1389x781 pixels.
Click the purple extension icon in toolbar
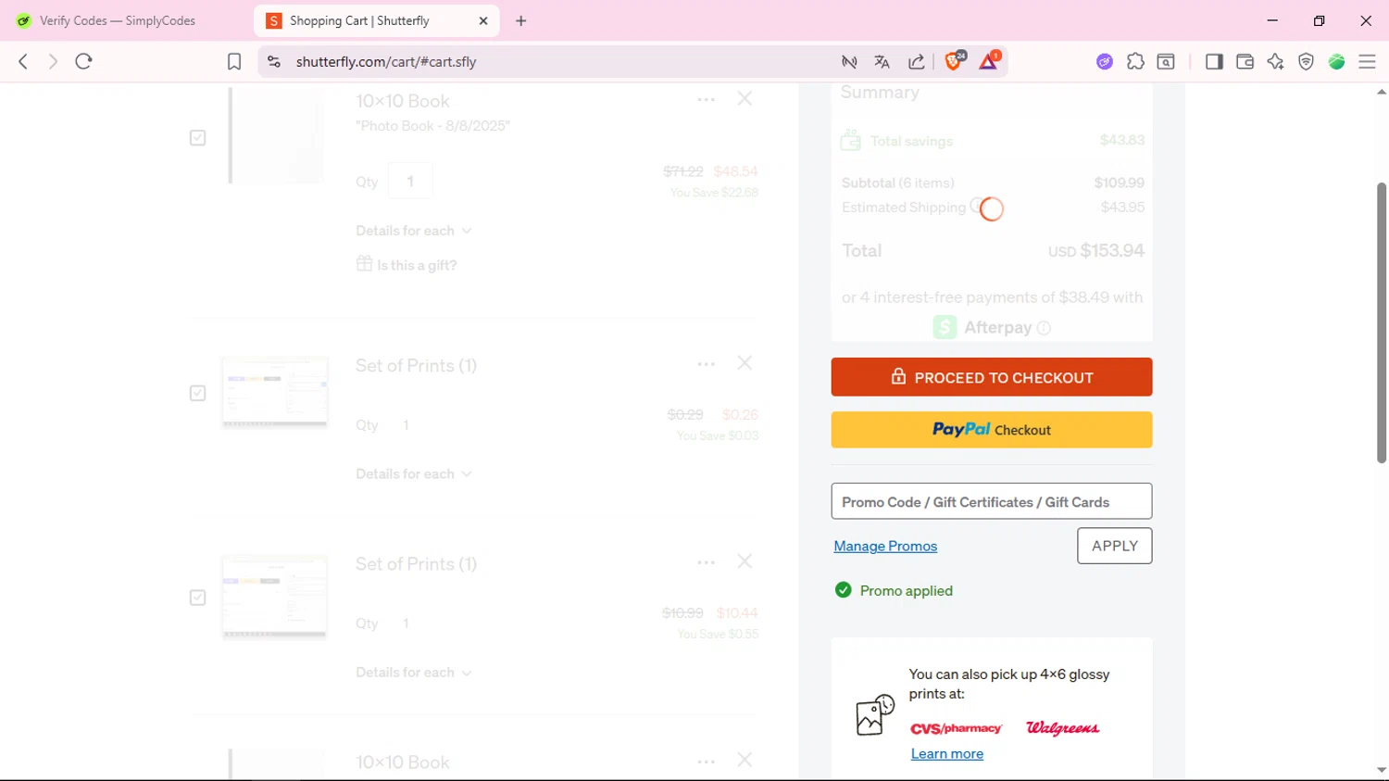(x=1105, y=62)
